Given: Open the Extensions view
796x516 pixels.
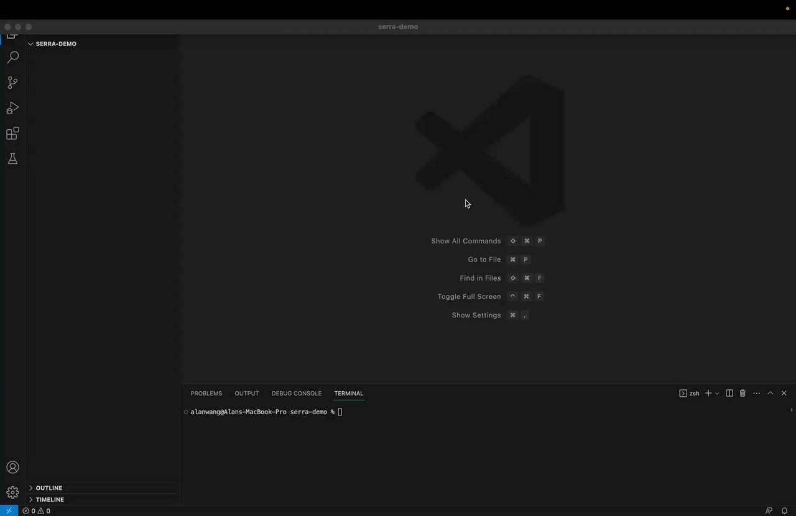Looking at the screenshot, I should click(12, 134).
